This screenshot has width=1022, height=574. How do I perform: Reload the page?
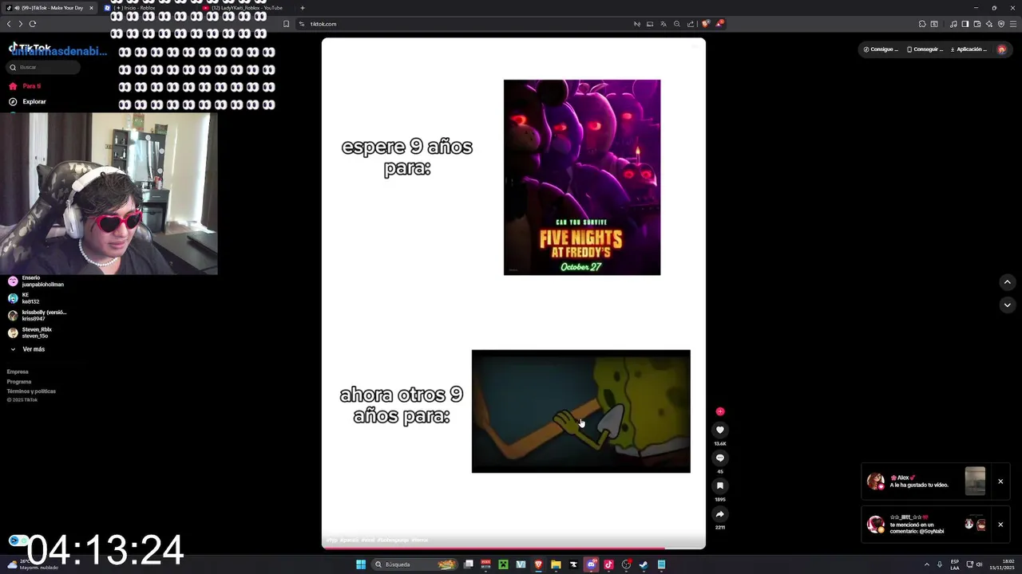32,24
